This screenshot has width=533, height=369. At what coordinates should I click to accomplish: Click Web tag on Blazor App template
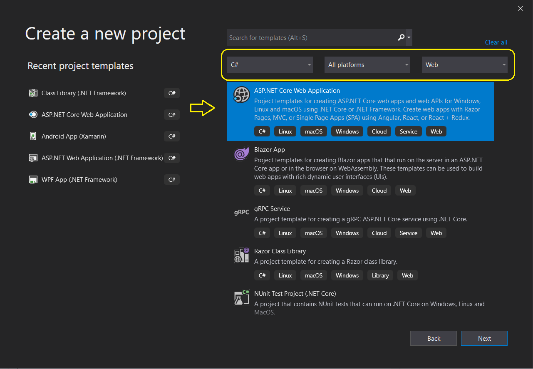tap(405, 191)
